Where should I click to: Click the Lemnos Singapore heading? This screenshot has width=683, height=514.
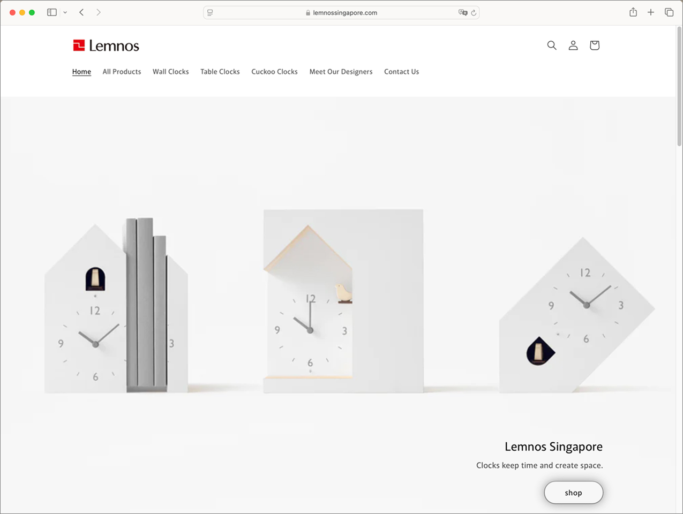tap(553, 447)
